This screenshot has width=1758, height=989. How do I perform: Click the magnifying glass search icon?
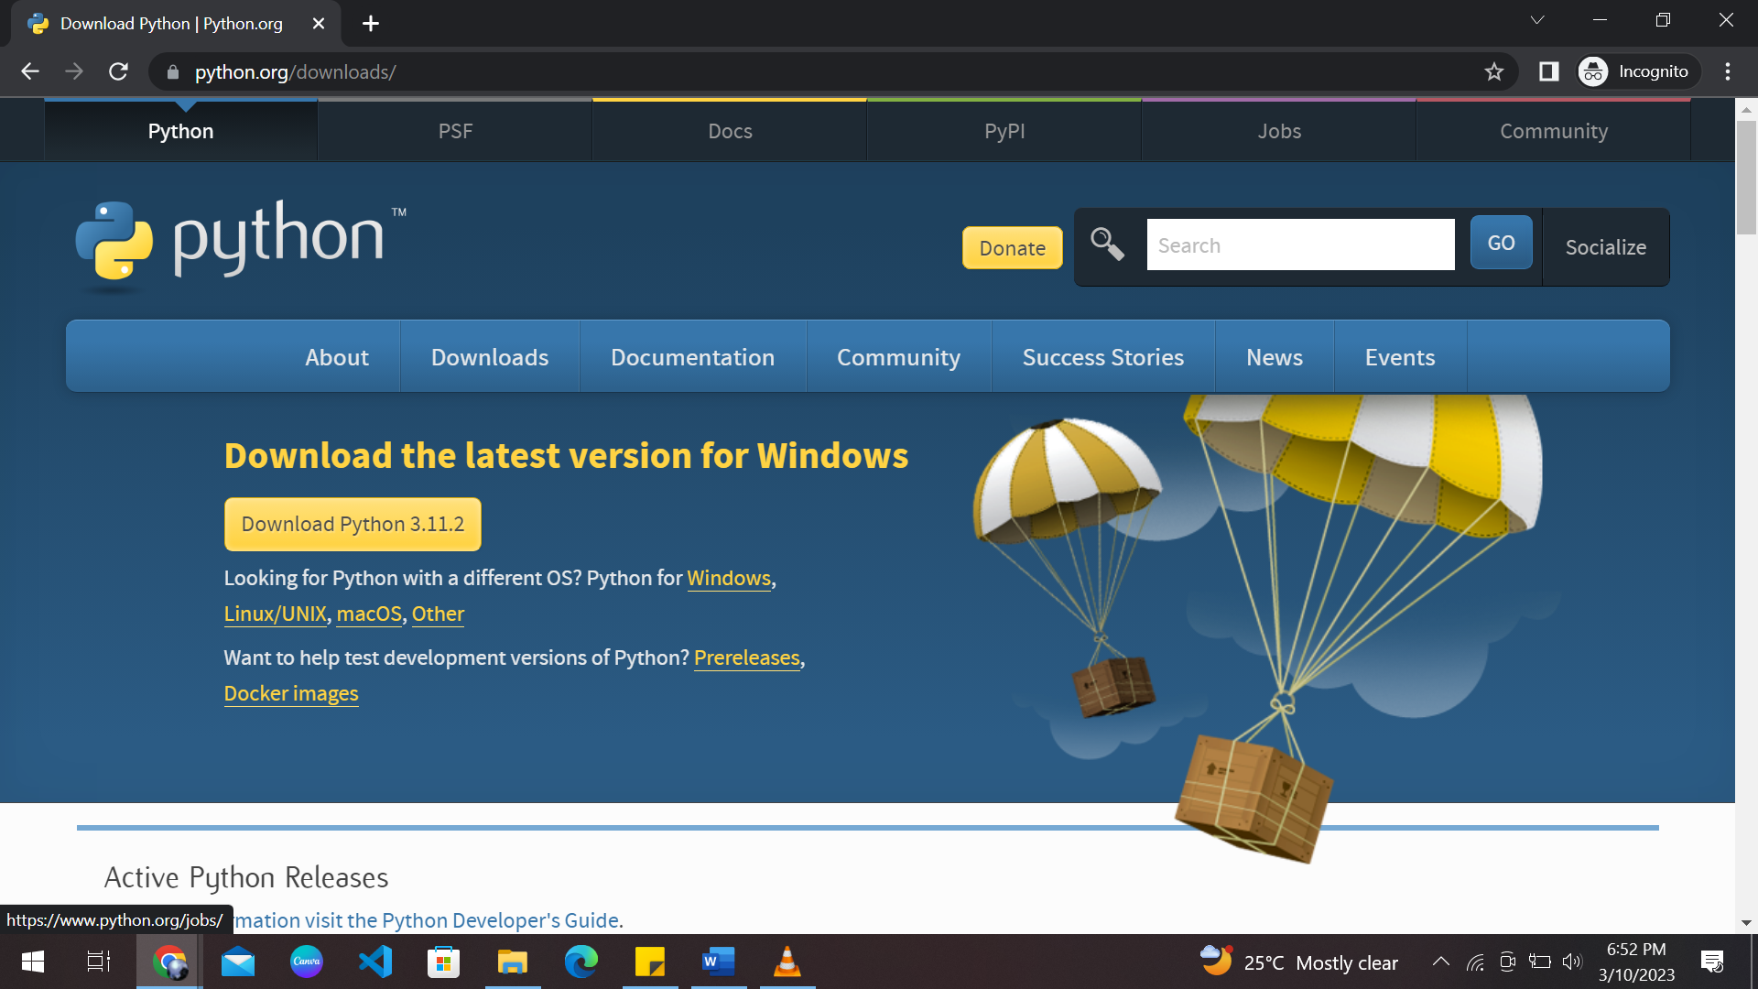pos(1107,244)
